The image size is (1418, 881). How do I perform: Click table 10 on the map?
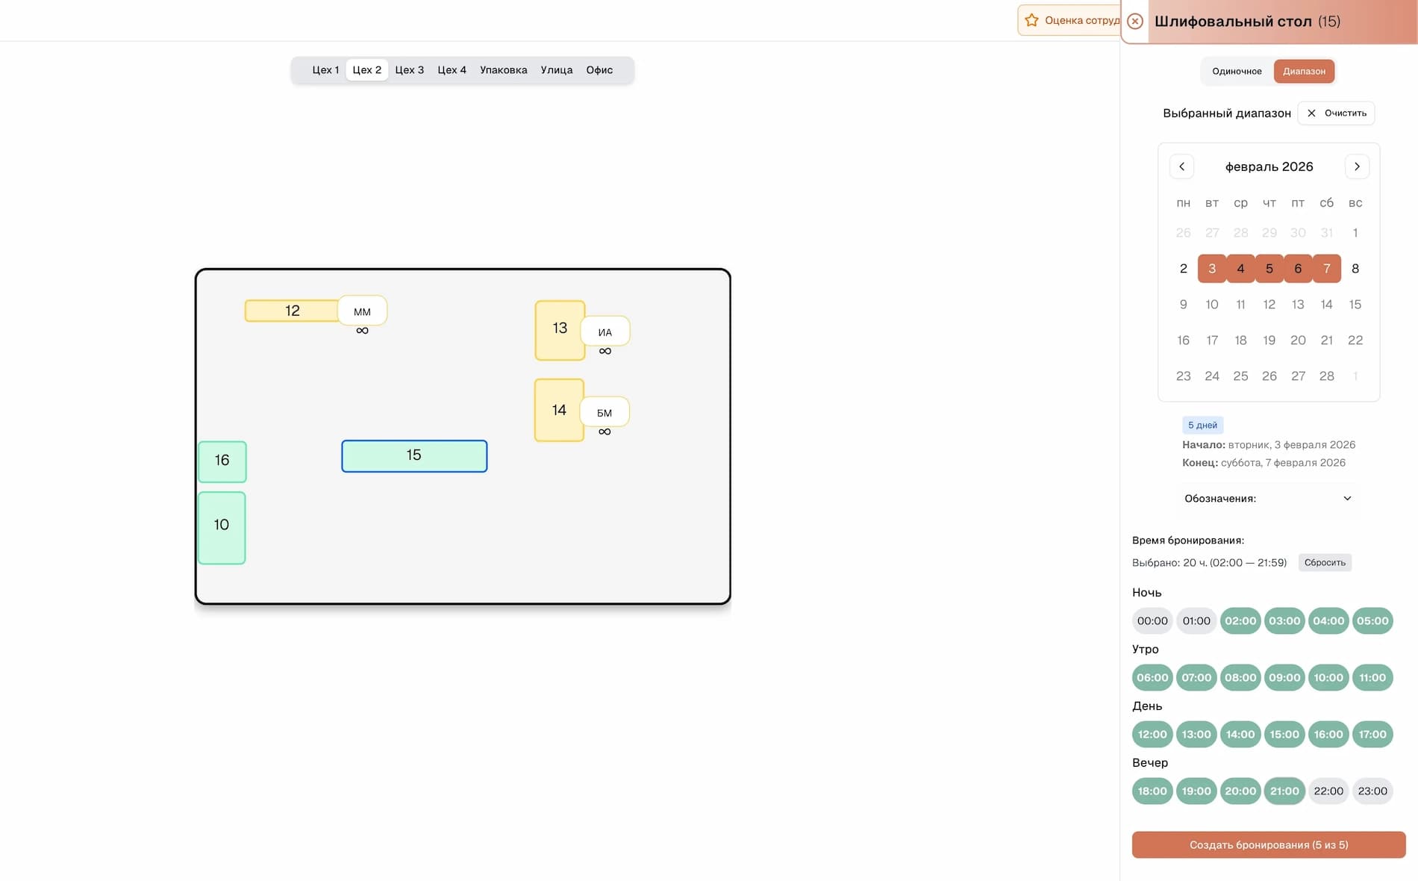(221, 526)
